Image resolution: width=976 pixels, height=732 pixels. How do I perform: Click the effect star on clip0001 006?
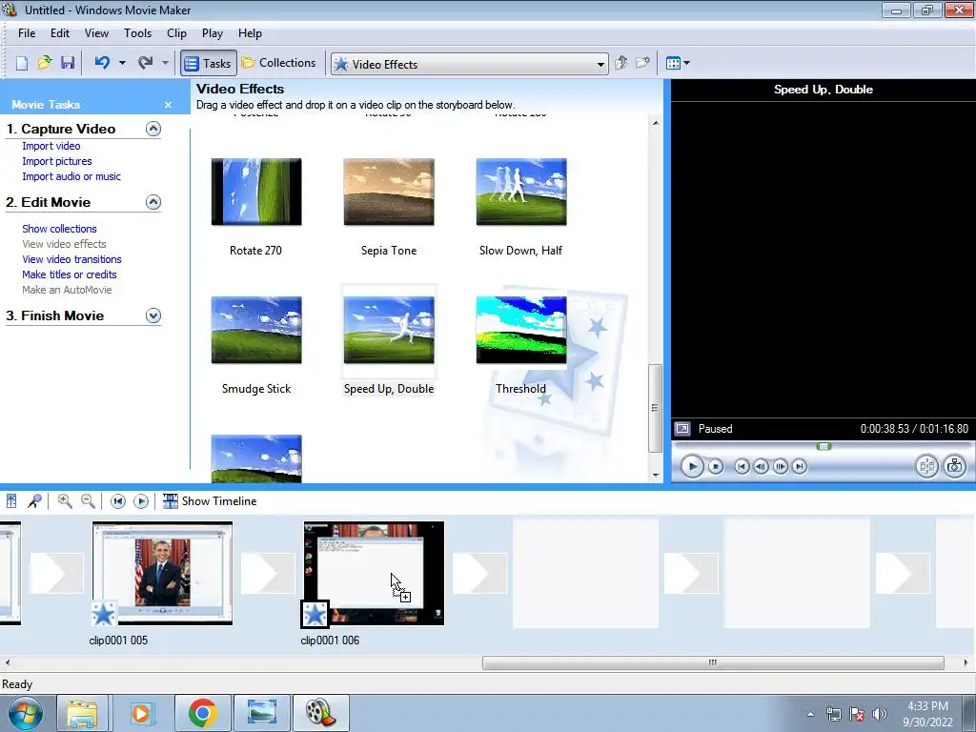(x=315, y=615)
